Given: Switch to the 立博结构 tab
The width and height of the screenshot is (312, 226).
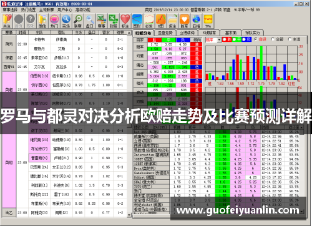Looking at the screenshot, I should coord(187,33).
